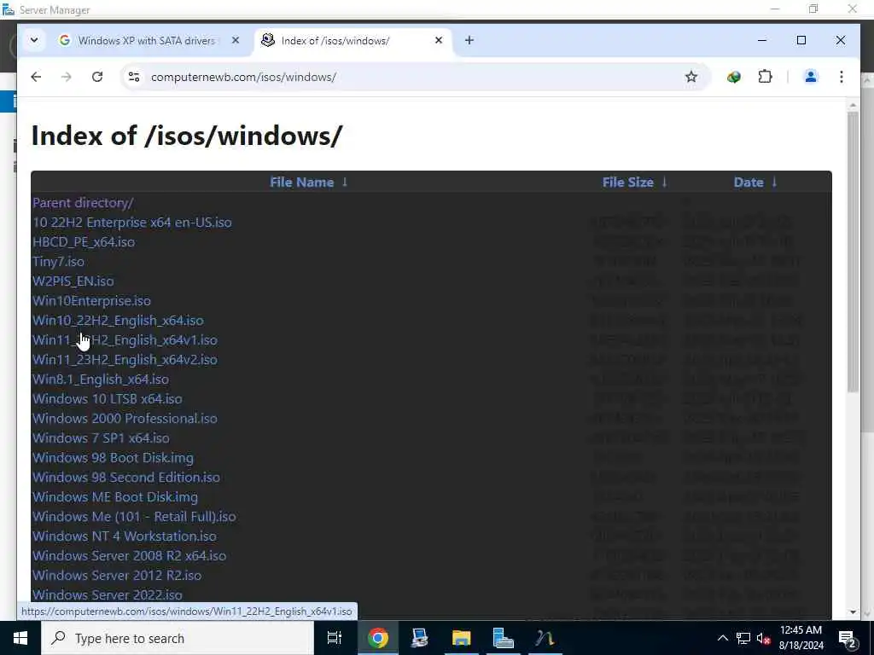
Task: Download Windows NT 4 Workstation.iso
Action: [125, 536]
